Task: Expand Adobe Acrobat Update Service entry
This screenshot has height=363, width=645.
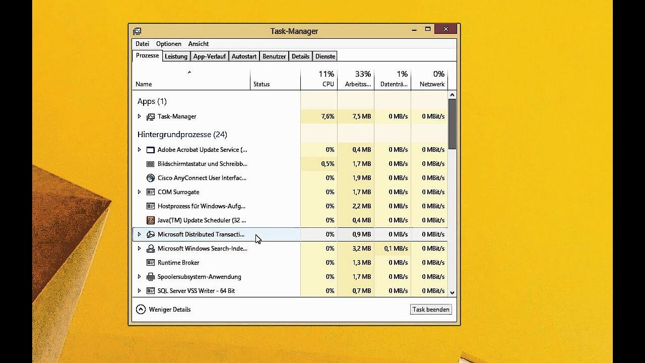Action: (x=139, y=150)
